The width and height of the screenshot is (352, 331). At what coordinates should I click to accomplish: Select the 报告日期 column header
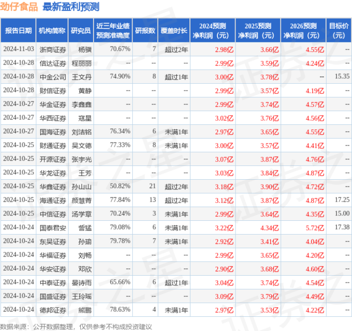(x=18, y=30)
